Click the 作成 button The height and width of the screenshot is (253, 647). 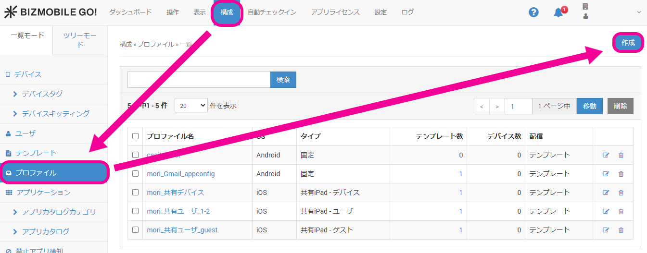click(628, 43)
